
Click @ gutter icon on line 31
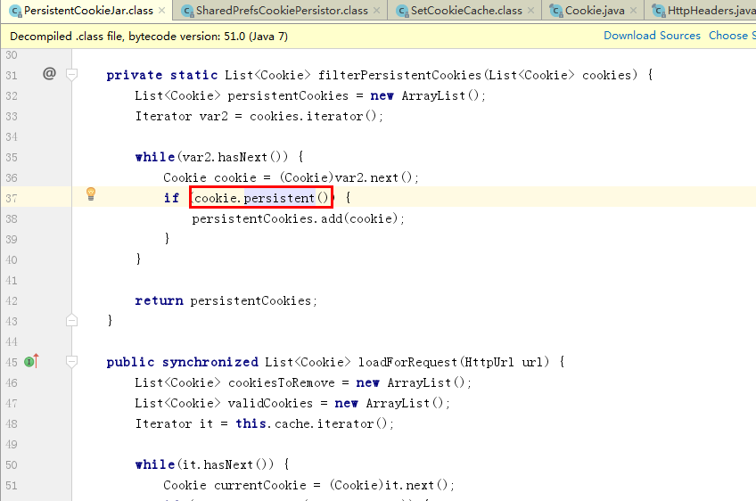(49, 73)
